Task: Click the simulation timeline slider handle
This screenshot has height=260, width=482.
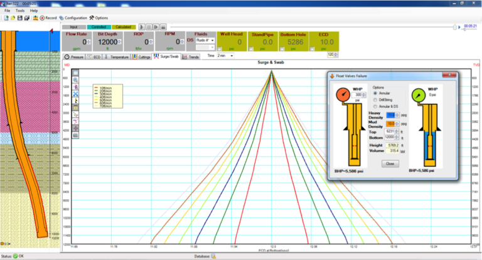Action: [x=457, y=27]
